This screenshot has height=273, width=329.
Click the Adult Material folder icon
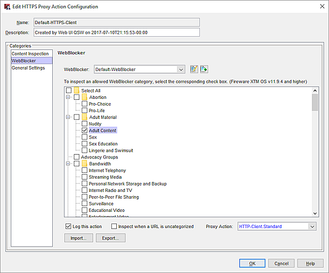(85, 117)
